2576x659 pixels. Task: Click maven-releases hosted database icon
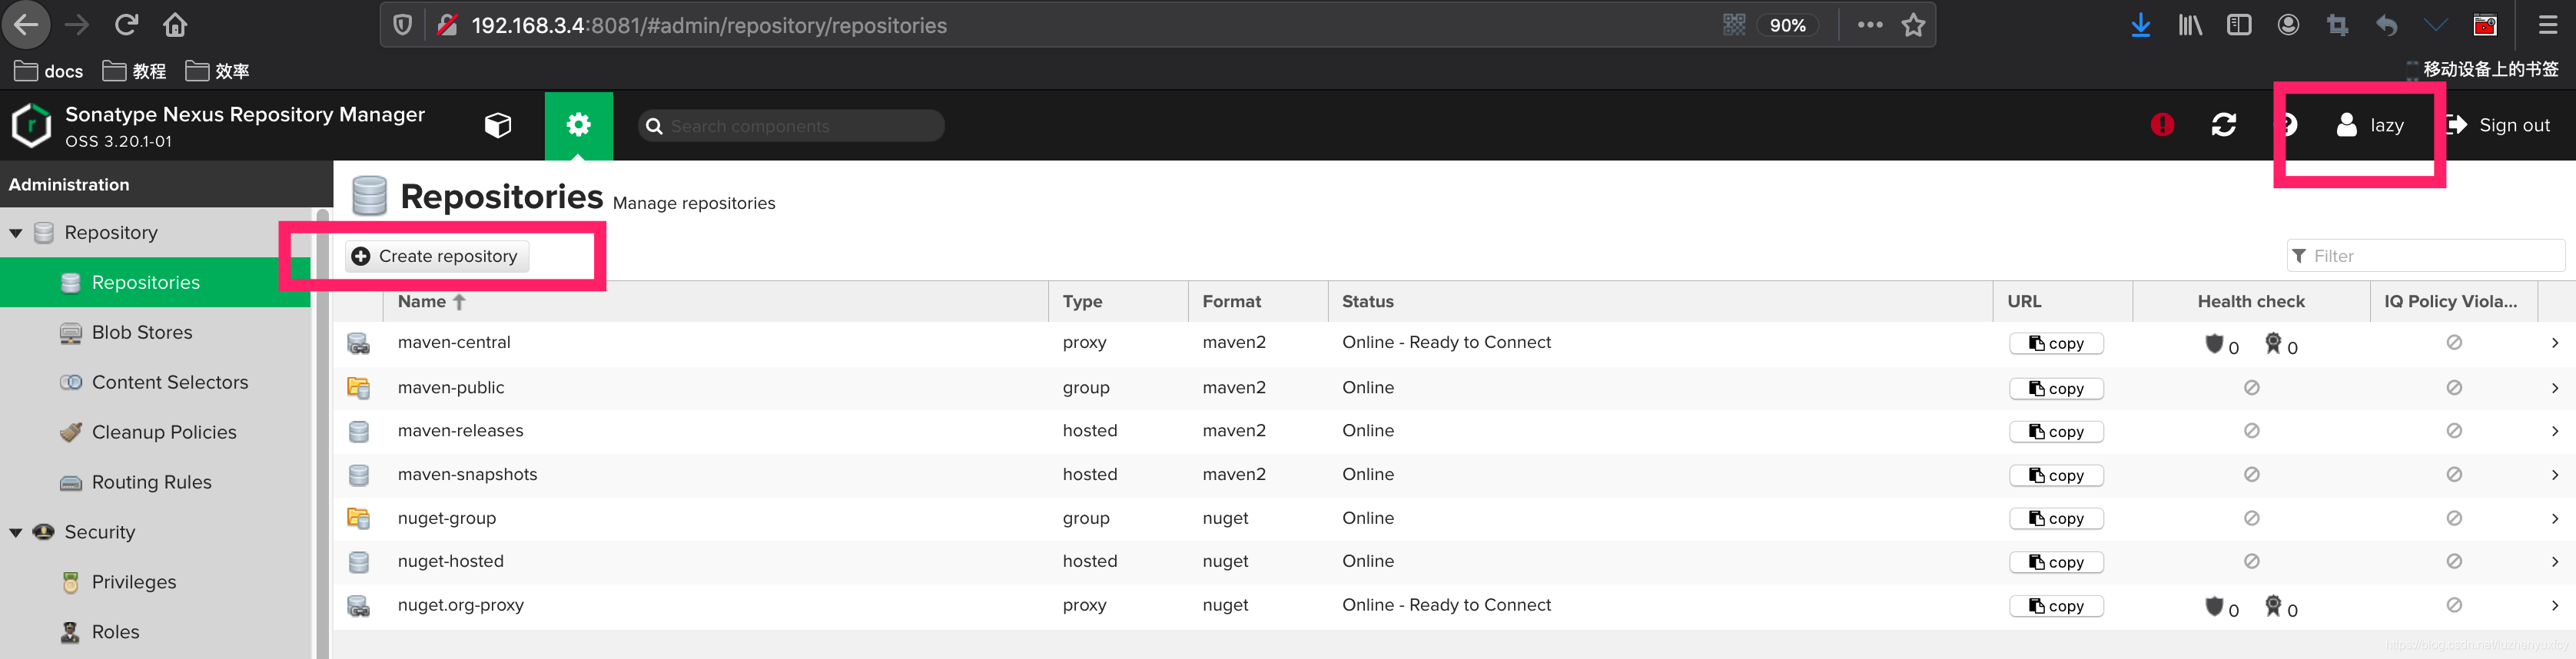[358, 432]
